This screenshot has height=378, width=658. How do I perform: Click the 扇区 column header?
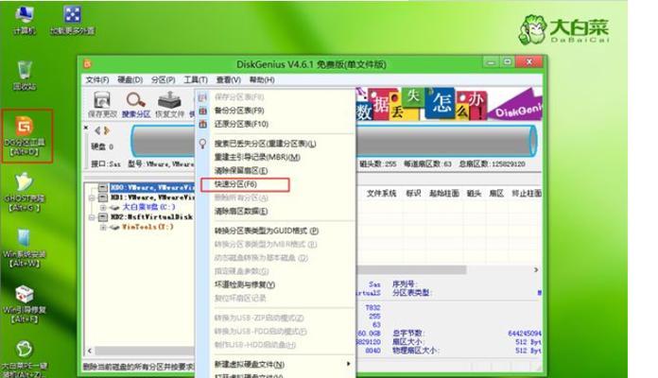(496, 194)
